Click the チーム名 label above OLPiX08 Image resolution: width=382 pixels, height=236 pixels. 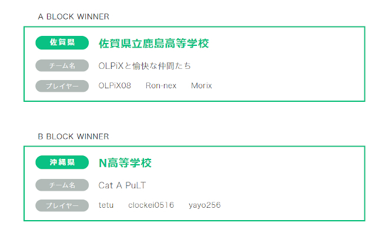[x=62, y=66]
